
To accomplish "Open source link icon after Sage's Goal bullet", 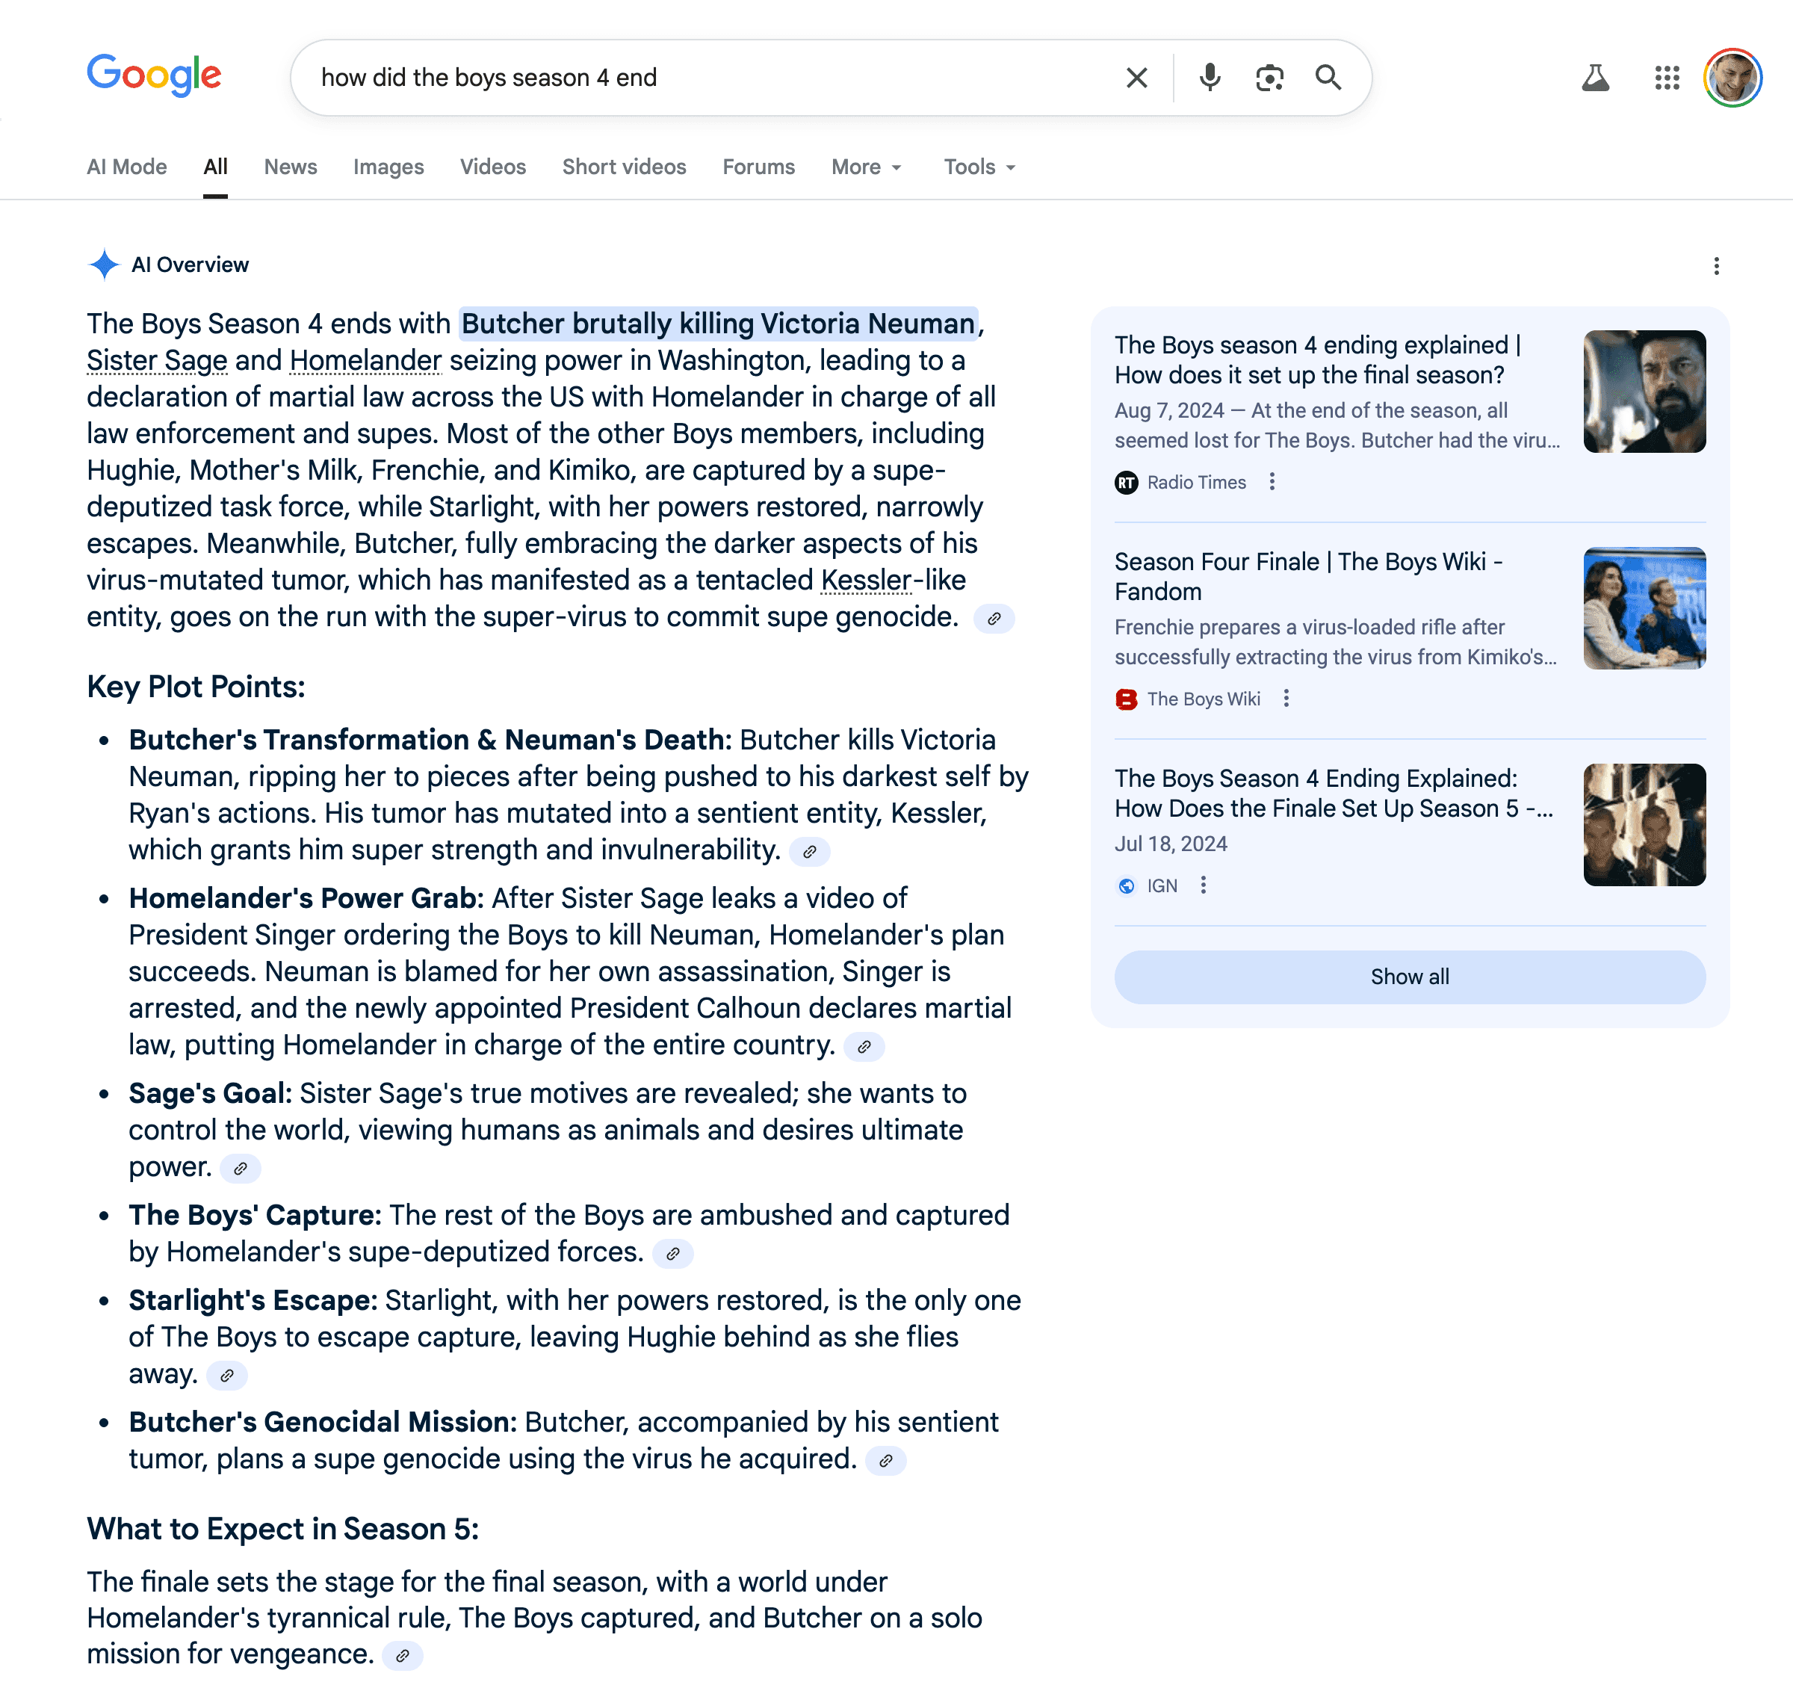I will click(x=240, y=1169).
